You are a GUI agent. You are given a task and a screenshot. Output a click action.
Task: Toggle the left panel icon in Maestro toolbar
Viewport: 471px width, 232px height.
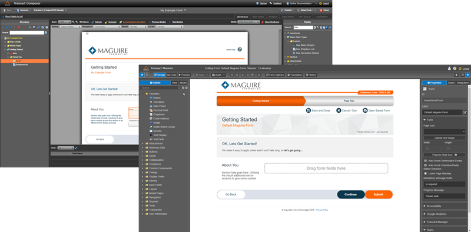pos(142,75)
